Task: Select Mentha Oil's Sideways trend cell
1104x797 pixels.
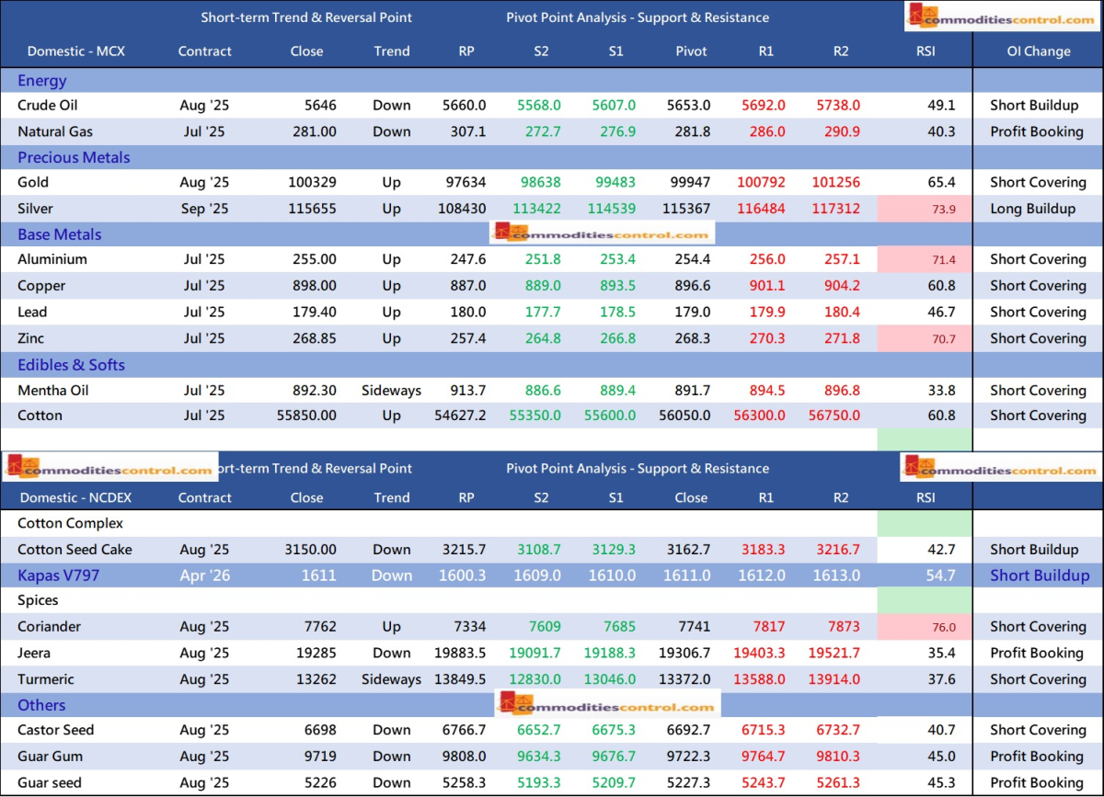Action: (391, 391)
